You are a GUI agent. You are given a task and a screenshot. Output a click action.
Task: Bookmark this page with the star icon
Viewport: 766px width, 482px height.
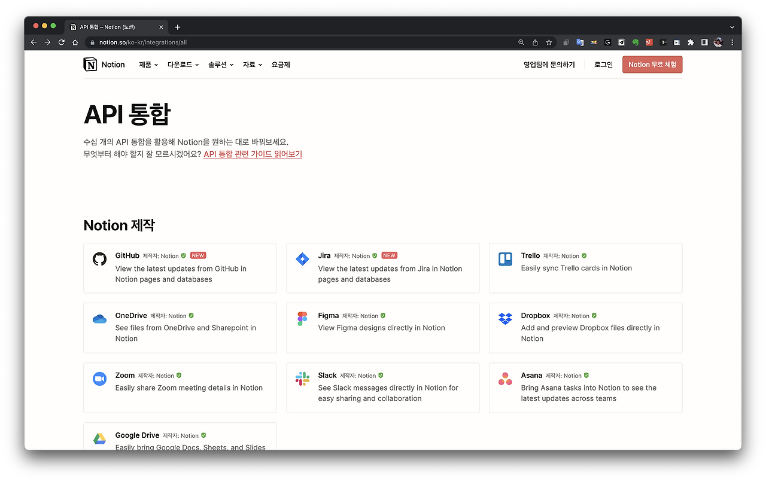[x=549, y=42]
